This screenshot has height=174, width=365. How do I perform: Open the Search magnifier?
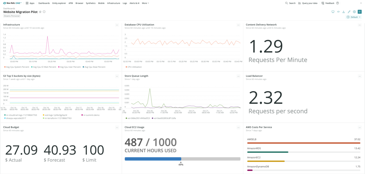pos(290,3)
